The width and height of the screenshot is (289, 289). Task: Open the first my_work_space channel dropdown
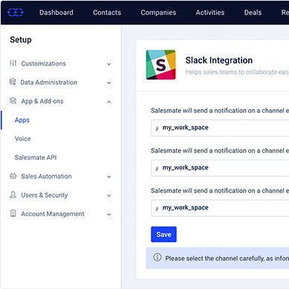220,128
